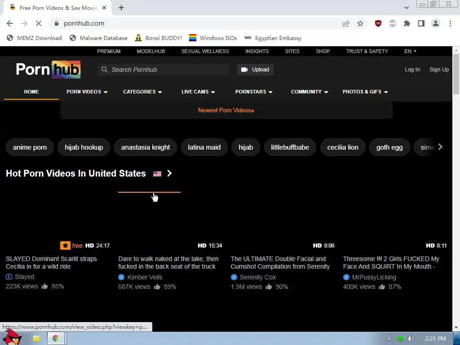Bookmark this page with the star icon
Image resolution: width=460 pixels, height=345 pixels.
pyautogui.click(x=360, y=23)
